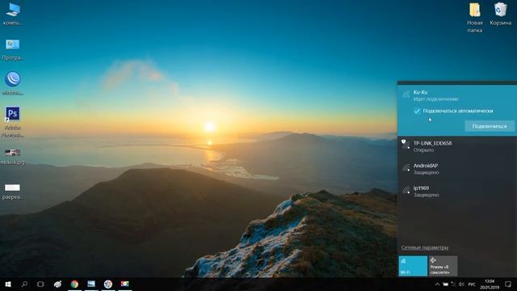Select the white image file thumbnail on the desktop

pos(13,192)
